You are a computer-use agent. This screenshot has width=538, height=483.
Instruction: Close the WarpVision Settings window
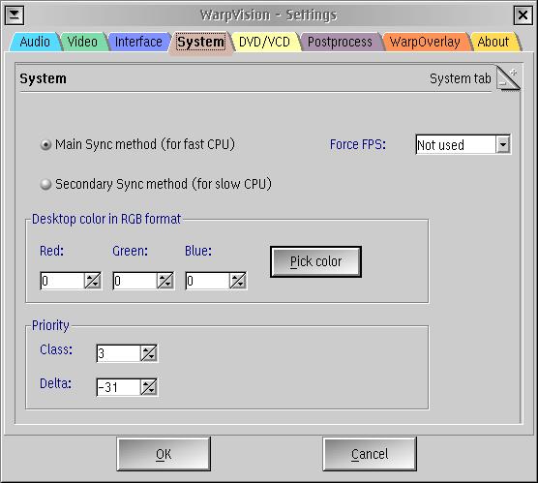pos(523,15)
